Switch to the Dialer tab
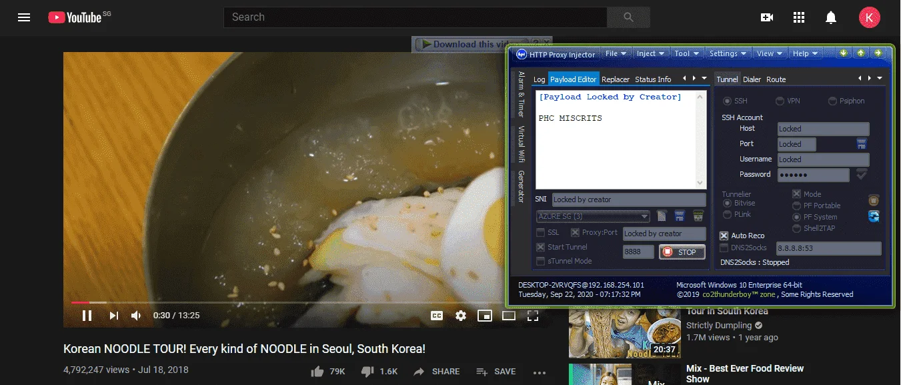 [x=752, y=79]
